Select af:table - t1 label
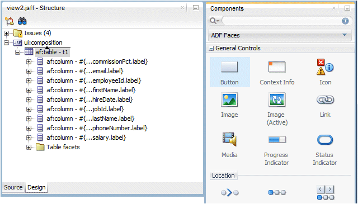This screenshot has height=204, width=358. [x=52, y=52]
